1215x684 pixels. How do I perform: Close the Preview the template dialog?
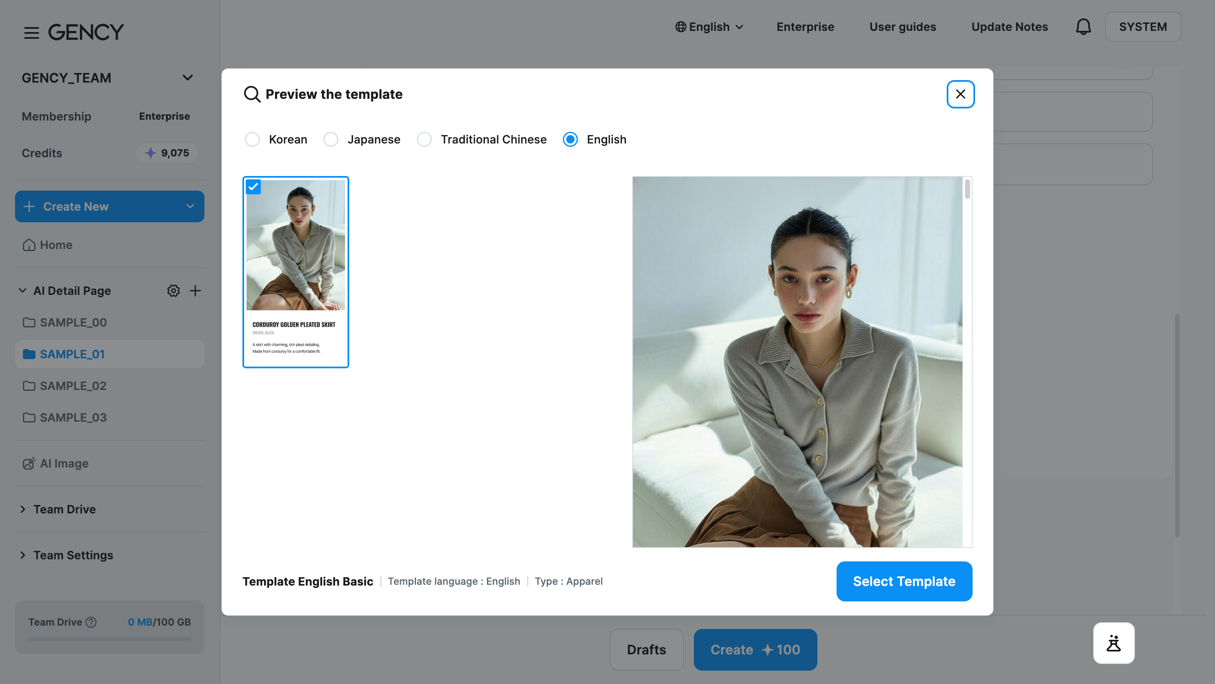960,94
